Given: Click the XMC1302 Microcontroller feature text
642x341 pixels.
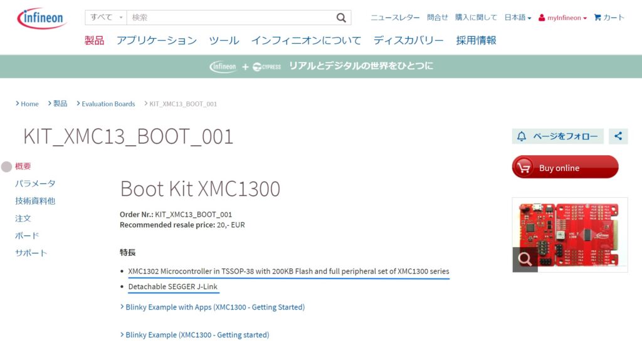Looking at the screenshot, I should (288, 271).
